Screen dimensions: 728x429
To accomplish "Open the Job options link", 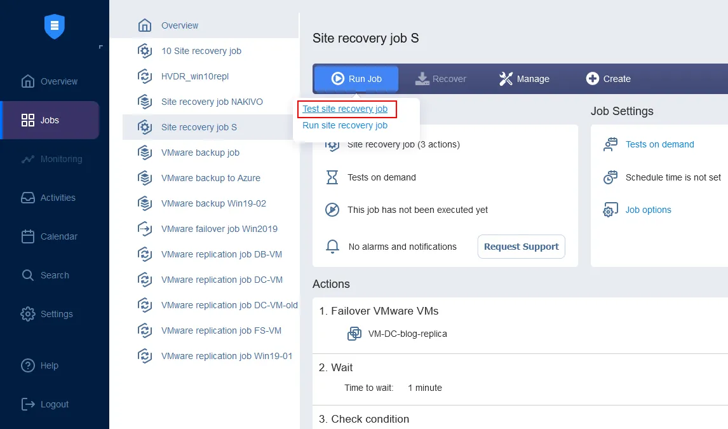I will (648, 210).
